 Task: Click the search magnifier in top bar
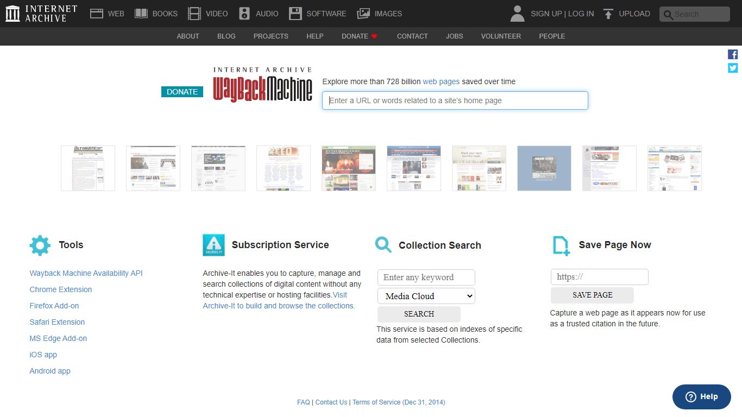tap(668, 15)
